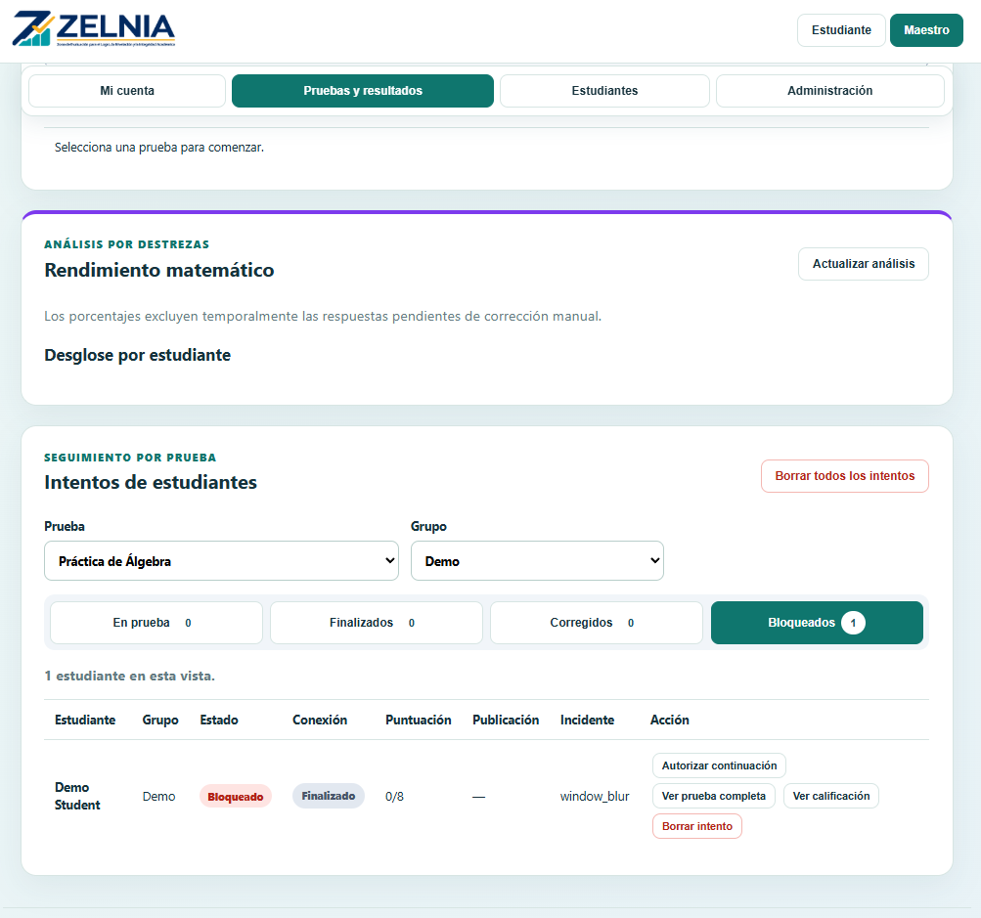Filter by Finalizados attempts
Screen dimensions: 981x918
376,623
